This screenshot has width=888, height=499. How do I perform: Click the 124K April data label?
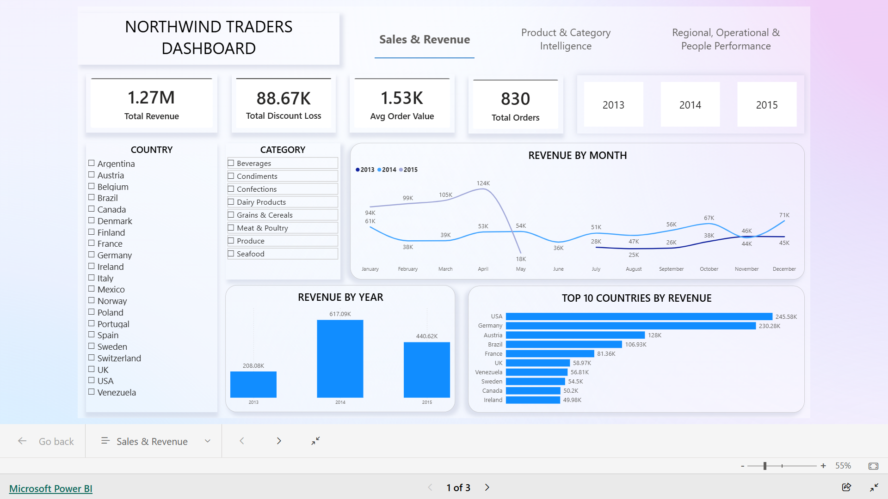483,183
